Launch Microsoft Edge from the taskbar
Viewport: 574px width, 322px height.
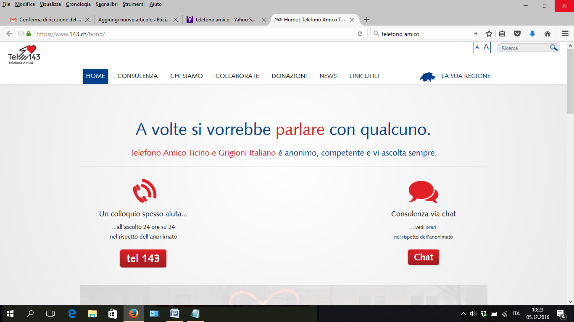[x=72, y=313]
